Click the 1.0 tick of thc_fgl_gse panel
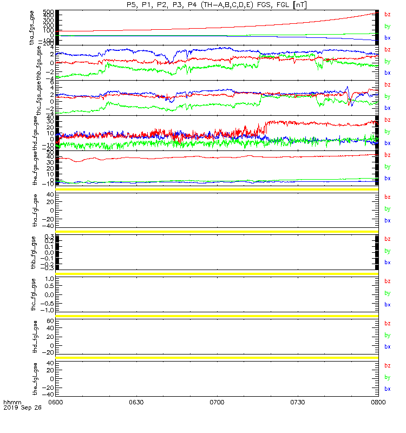 click(49, 279)
